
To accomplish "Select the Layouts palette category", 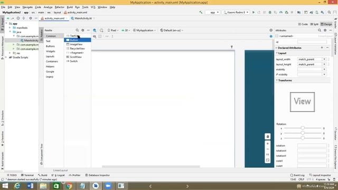I will pyautogui.click(x=50, y=56).
